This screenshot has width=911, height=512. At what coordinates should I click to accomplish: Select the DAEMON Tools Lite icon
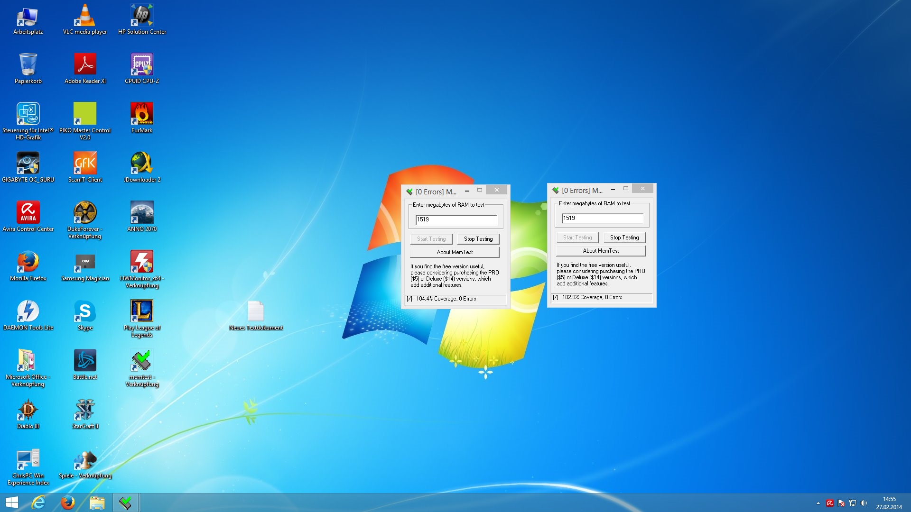(x=28, y=311)
